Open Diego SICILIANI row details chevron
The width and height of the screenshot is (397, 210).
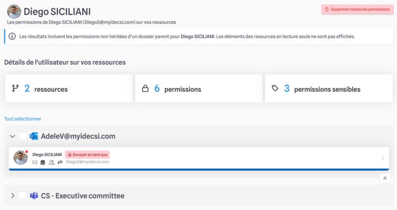tap(383, 158)
